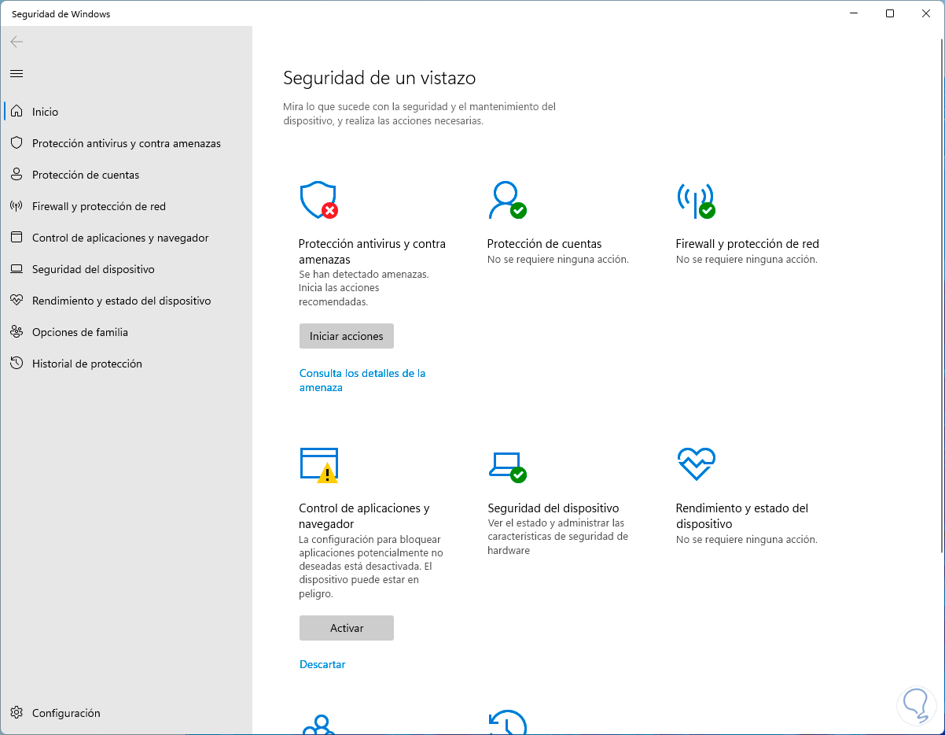
Task: Open the partially visible protection history tile icon
Action: tap(507, 722)
